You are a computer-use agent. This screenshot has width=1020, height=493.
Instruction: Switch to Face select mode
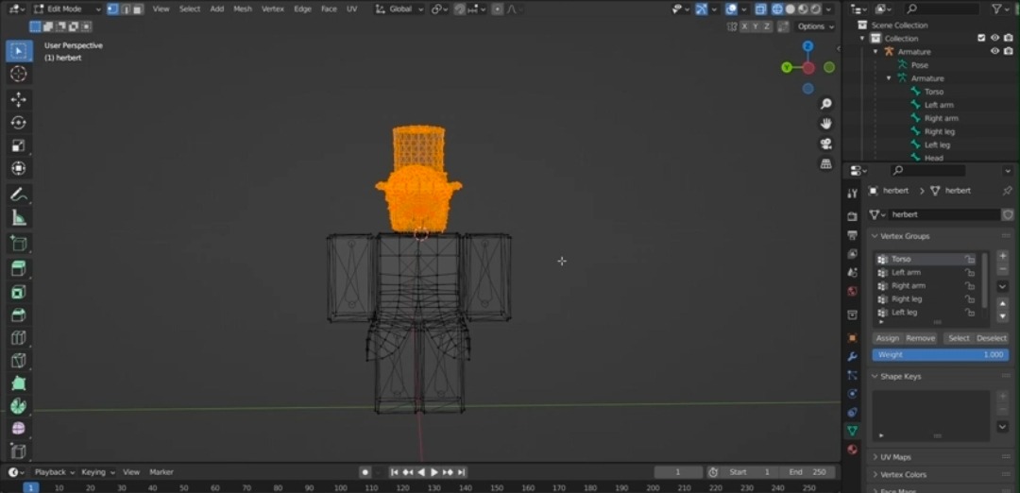tap(138, 8)
